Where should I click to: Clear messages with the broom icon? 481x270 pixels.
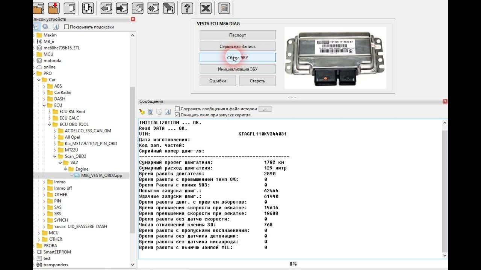coord(142,112)
